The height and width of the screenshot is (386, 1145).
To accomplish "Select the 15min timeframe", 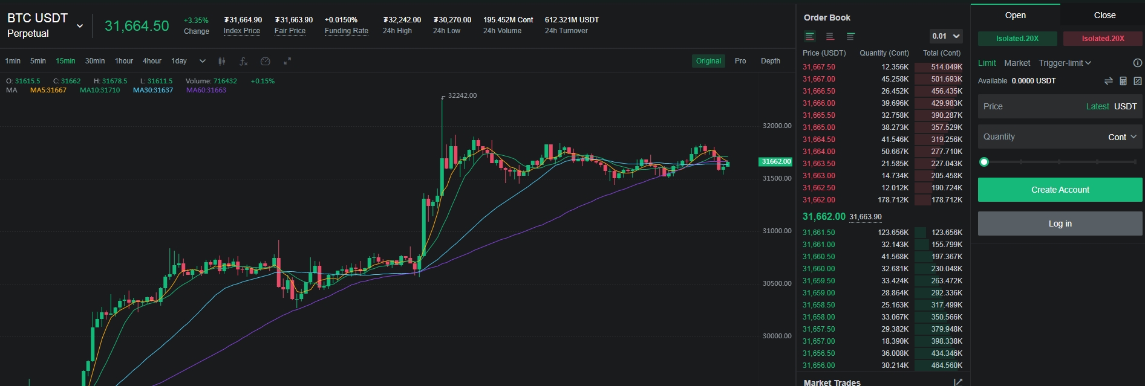I will [x=65, y=61].
